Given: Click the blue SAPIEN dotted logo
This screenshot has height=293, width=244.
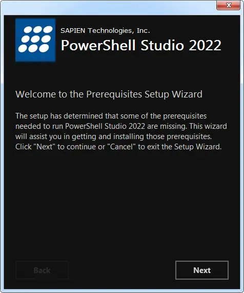Looking at the screenshot, I should [x=35, y=40].
